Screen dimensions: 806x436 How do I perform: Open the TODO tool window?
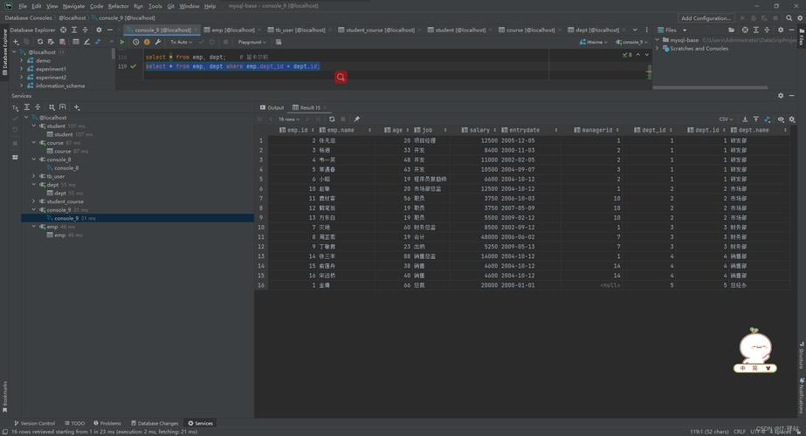point(75,423)
